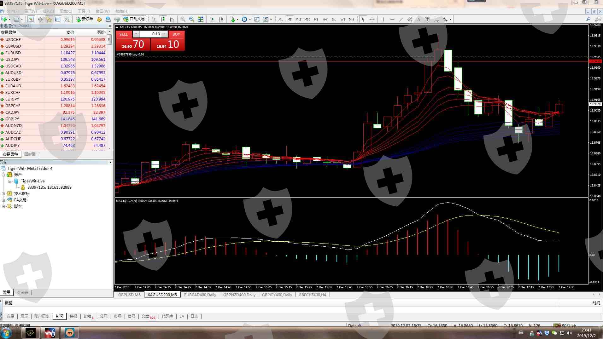Open the 账户历史 terminal tab
This screenshot has width=603, height=339.
click(x=42, y=316)
